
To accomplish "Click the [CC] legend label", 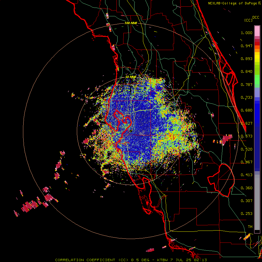I will [x=248, y=20].
